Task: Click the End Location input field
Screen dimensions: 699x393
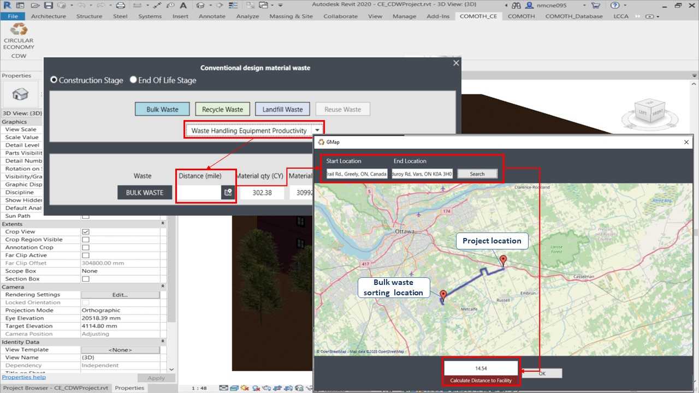Action: [x=422, y=174]
